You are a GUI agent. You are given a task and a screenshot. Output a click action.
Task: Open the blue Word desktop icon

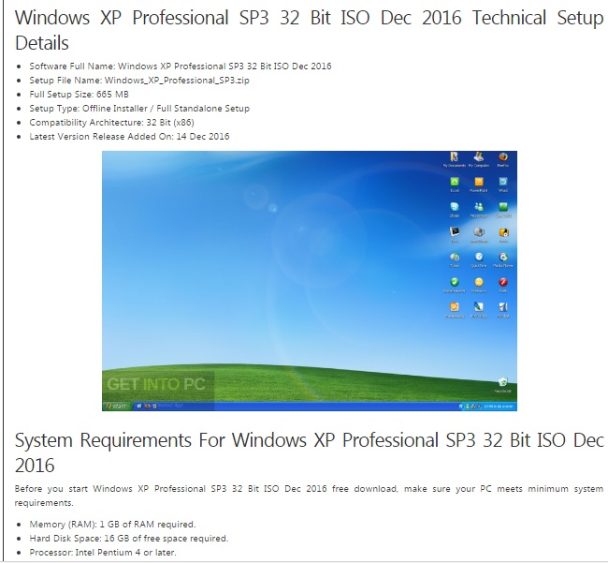click(503, 185)
